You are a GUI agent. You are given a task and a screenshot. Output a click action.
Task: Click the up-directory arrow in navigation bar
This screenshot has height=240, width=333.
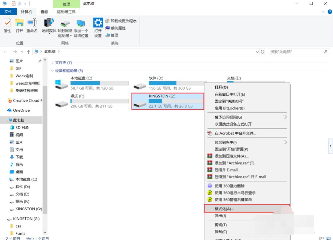28,52
